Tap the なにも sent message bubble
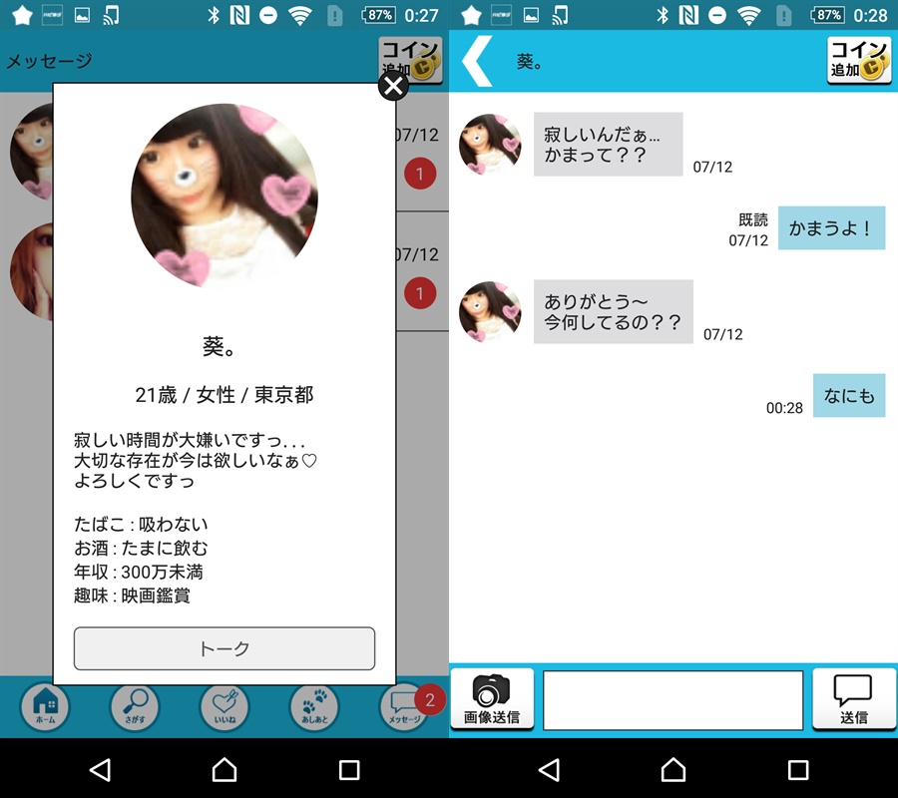 coord(848,396)
